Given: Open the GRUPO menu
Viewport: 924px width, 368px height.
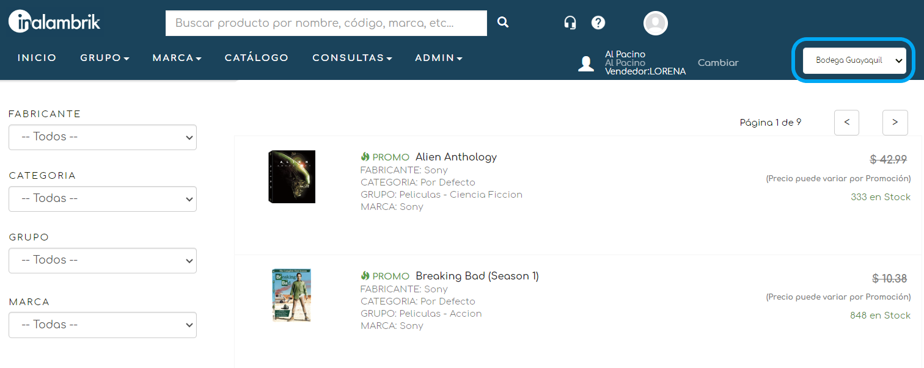Looking at the screenshot, I should [x=105, y=58].
